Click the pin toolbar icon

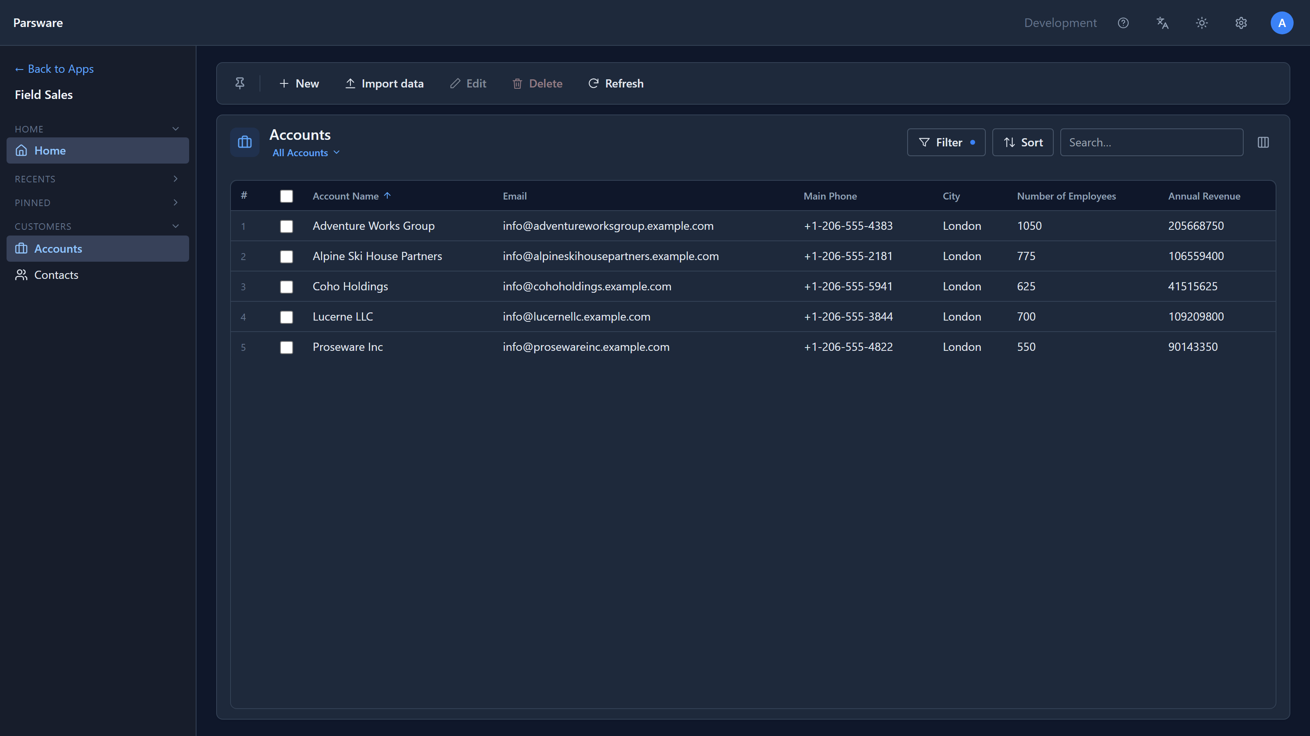click(x=239, y=83)
